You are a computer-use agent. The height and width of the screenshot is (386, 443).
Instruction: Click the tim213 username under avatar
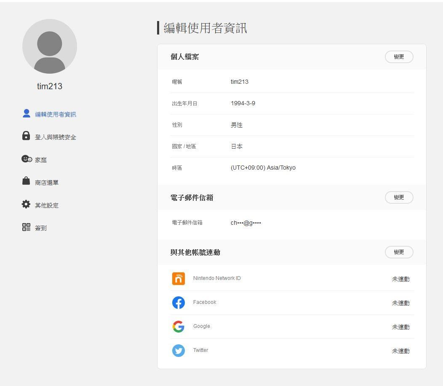tap(50, 86)
